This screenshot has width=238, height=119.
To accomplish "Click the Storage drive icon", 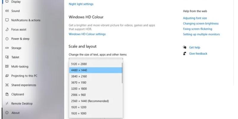I will (7, 48).
